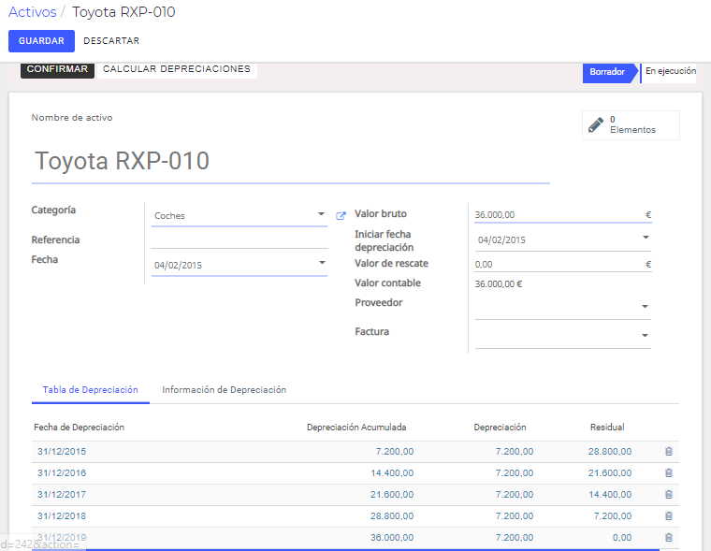The width and height of the screenshot is (711, 551).
Task: Click DESCARTAR to discard changes
Action: click(x=111, y=41)
